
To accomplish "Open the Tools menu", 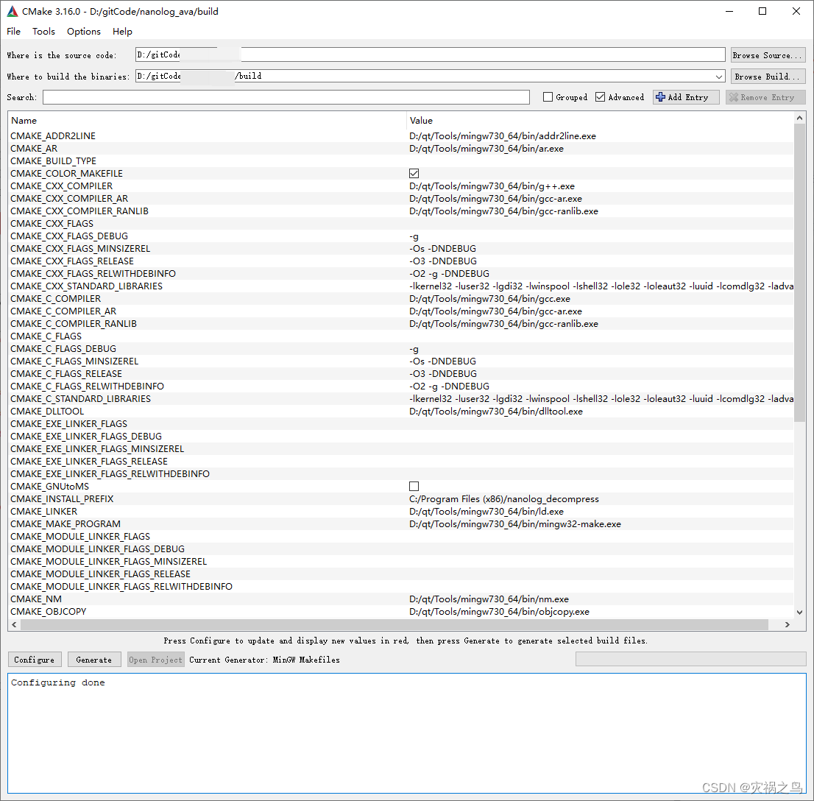I will tap(43, 31).
